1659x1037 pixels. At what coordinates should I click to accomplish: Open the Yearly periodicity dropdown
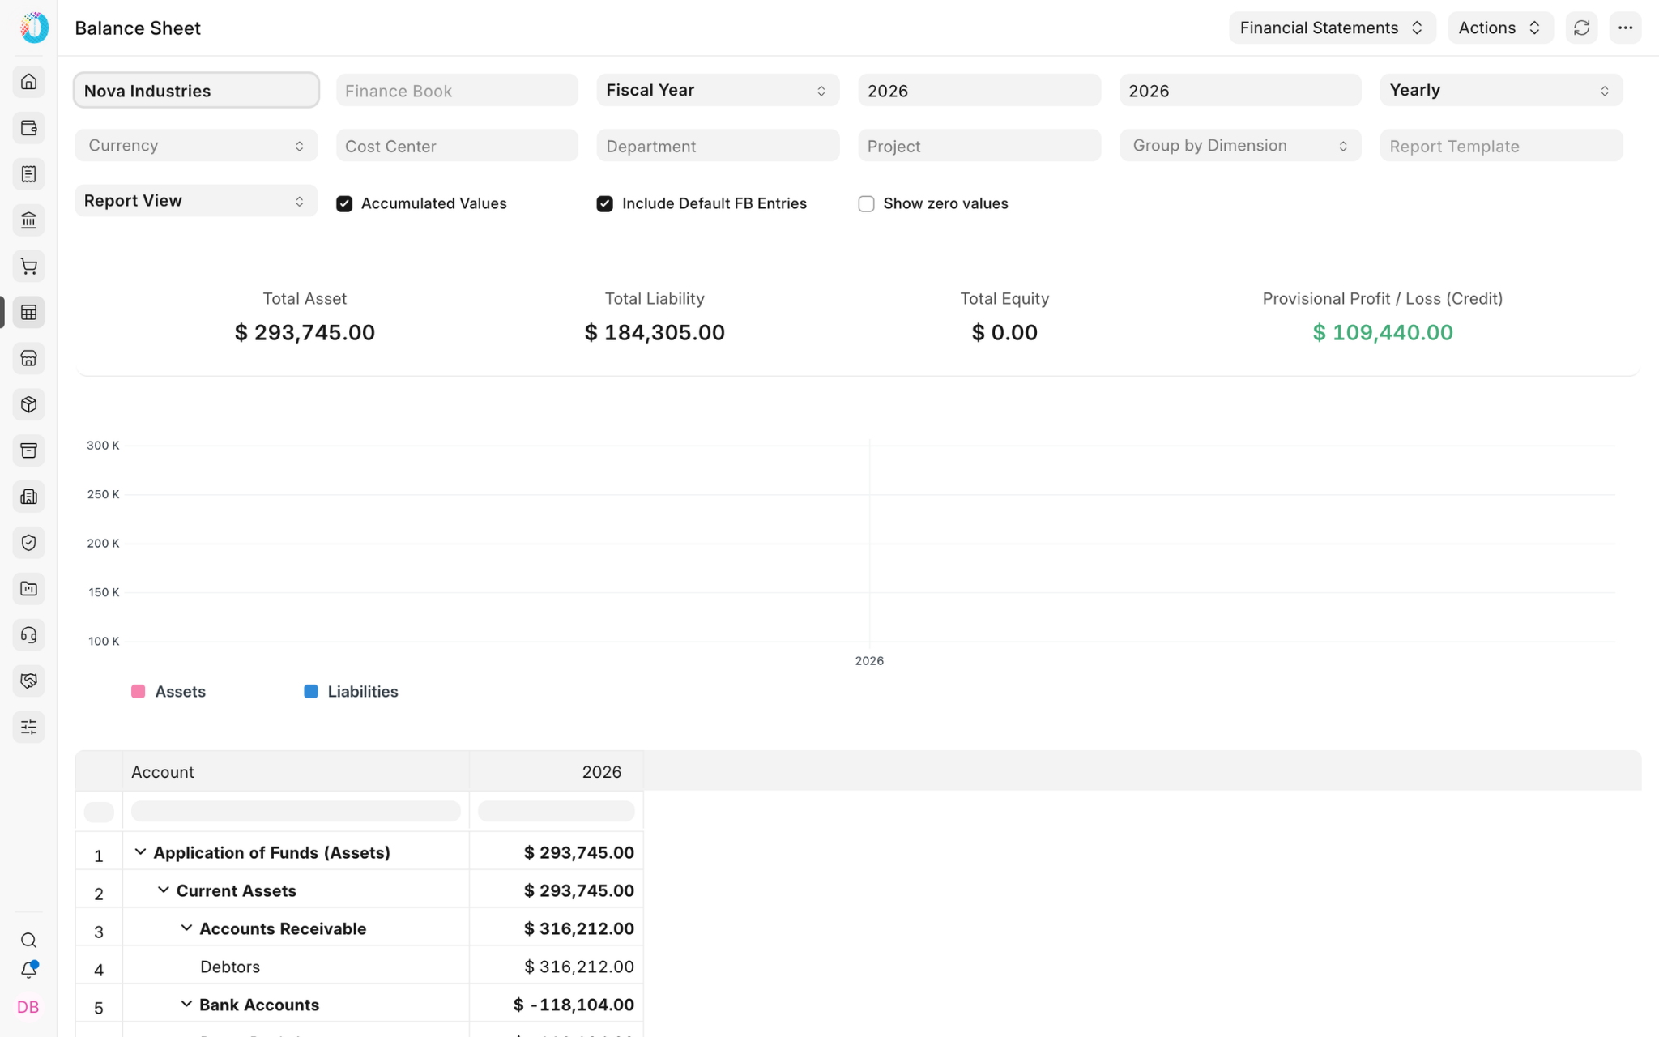1501,90
